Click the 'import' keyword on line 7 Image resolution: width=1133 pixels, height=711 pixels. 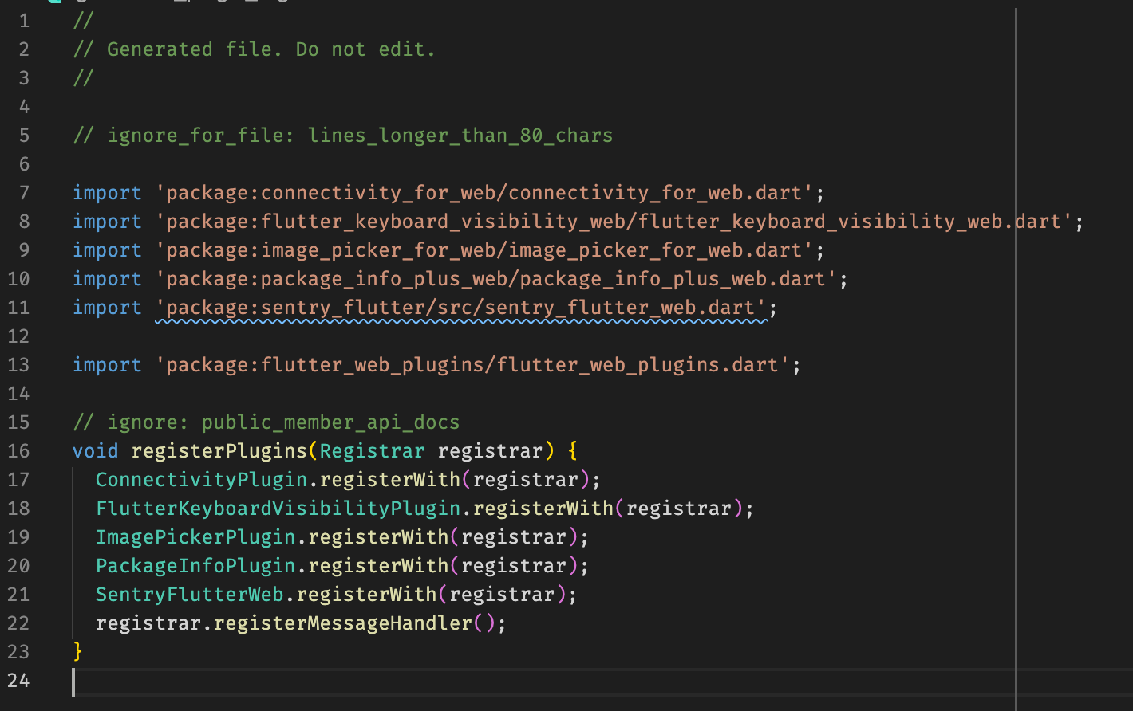pos(108,193)
